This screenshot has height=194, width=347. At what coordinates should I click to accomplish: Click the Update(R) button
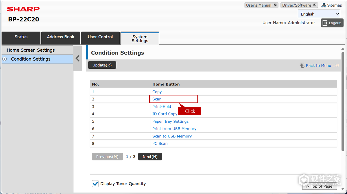click(102, 65)
